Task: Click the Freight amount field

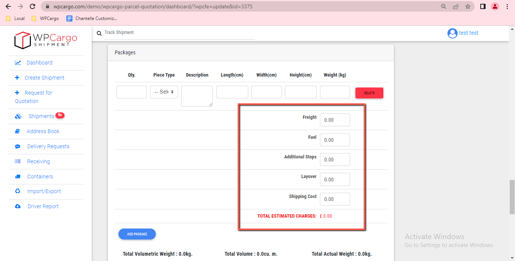Action: click(335, 120)
